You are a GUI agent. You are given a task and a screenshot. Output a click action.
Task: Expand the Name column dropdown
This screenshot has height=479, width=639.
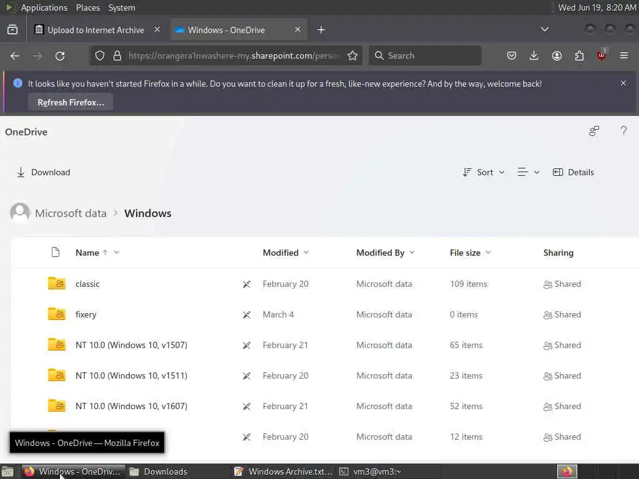coord(117,253)
